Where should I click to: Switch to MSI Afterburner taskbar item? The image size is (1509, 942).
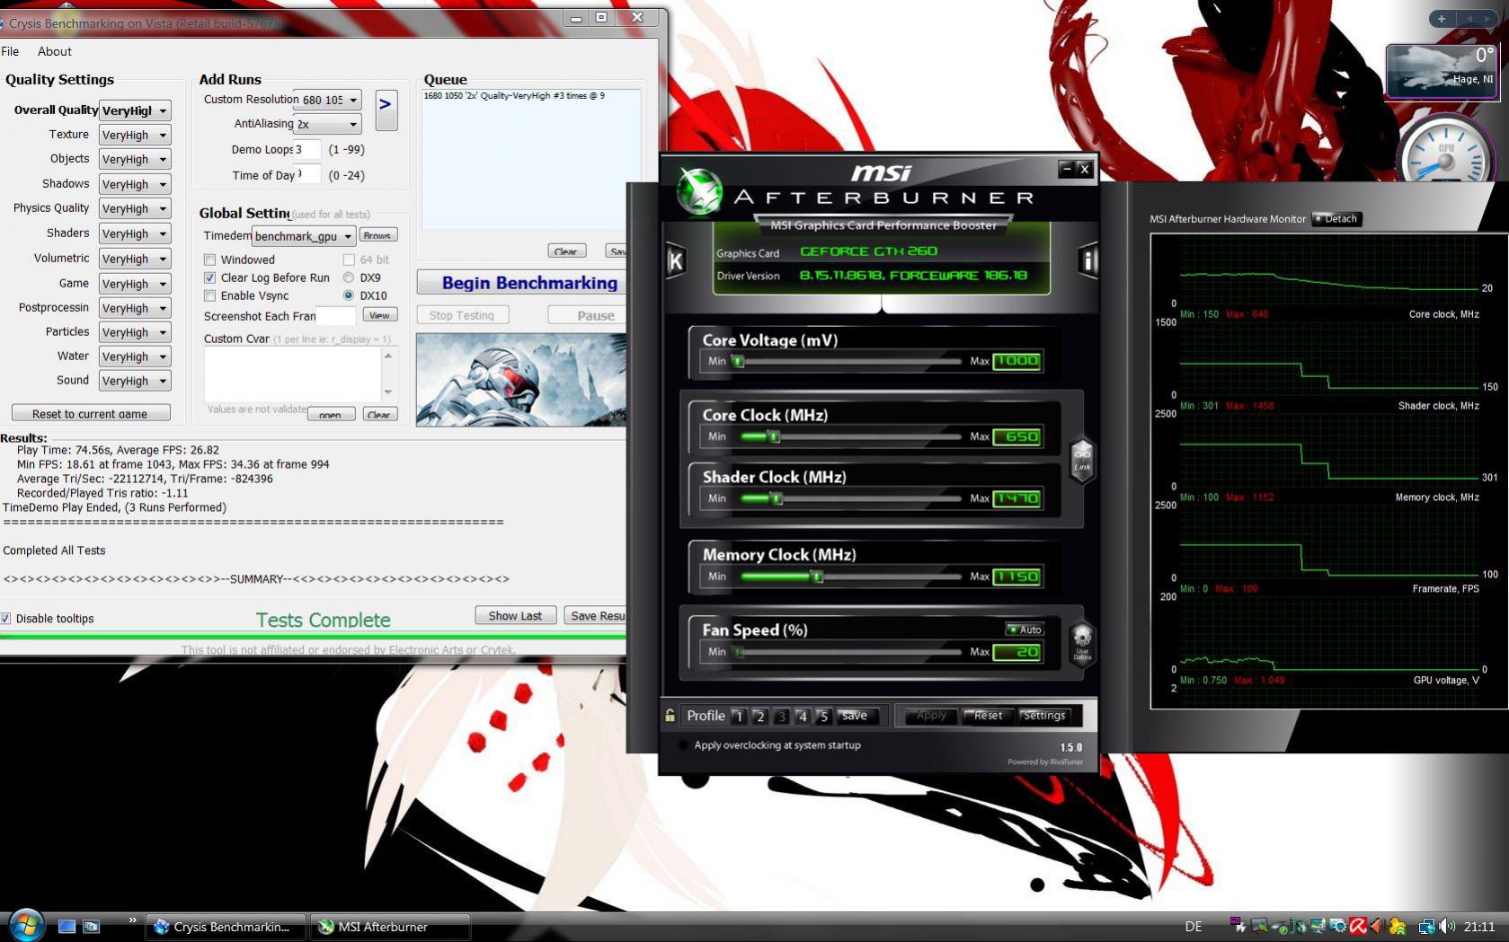tap(391, 927)
